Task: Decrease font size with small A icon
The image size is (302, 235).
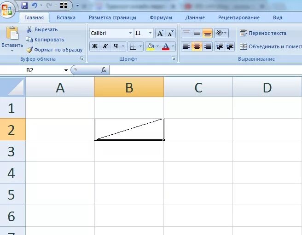Action: [170, 33]
